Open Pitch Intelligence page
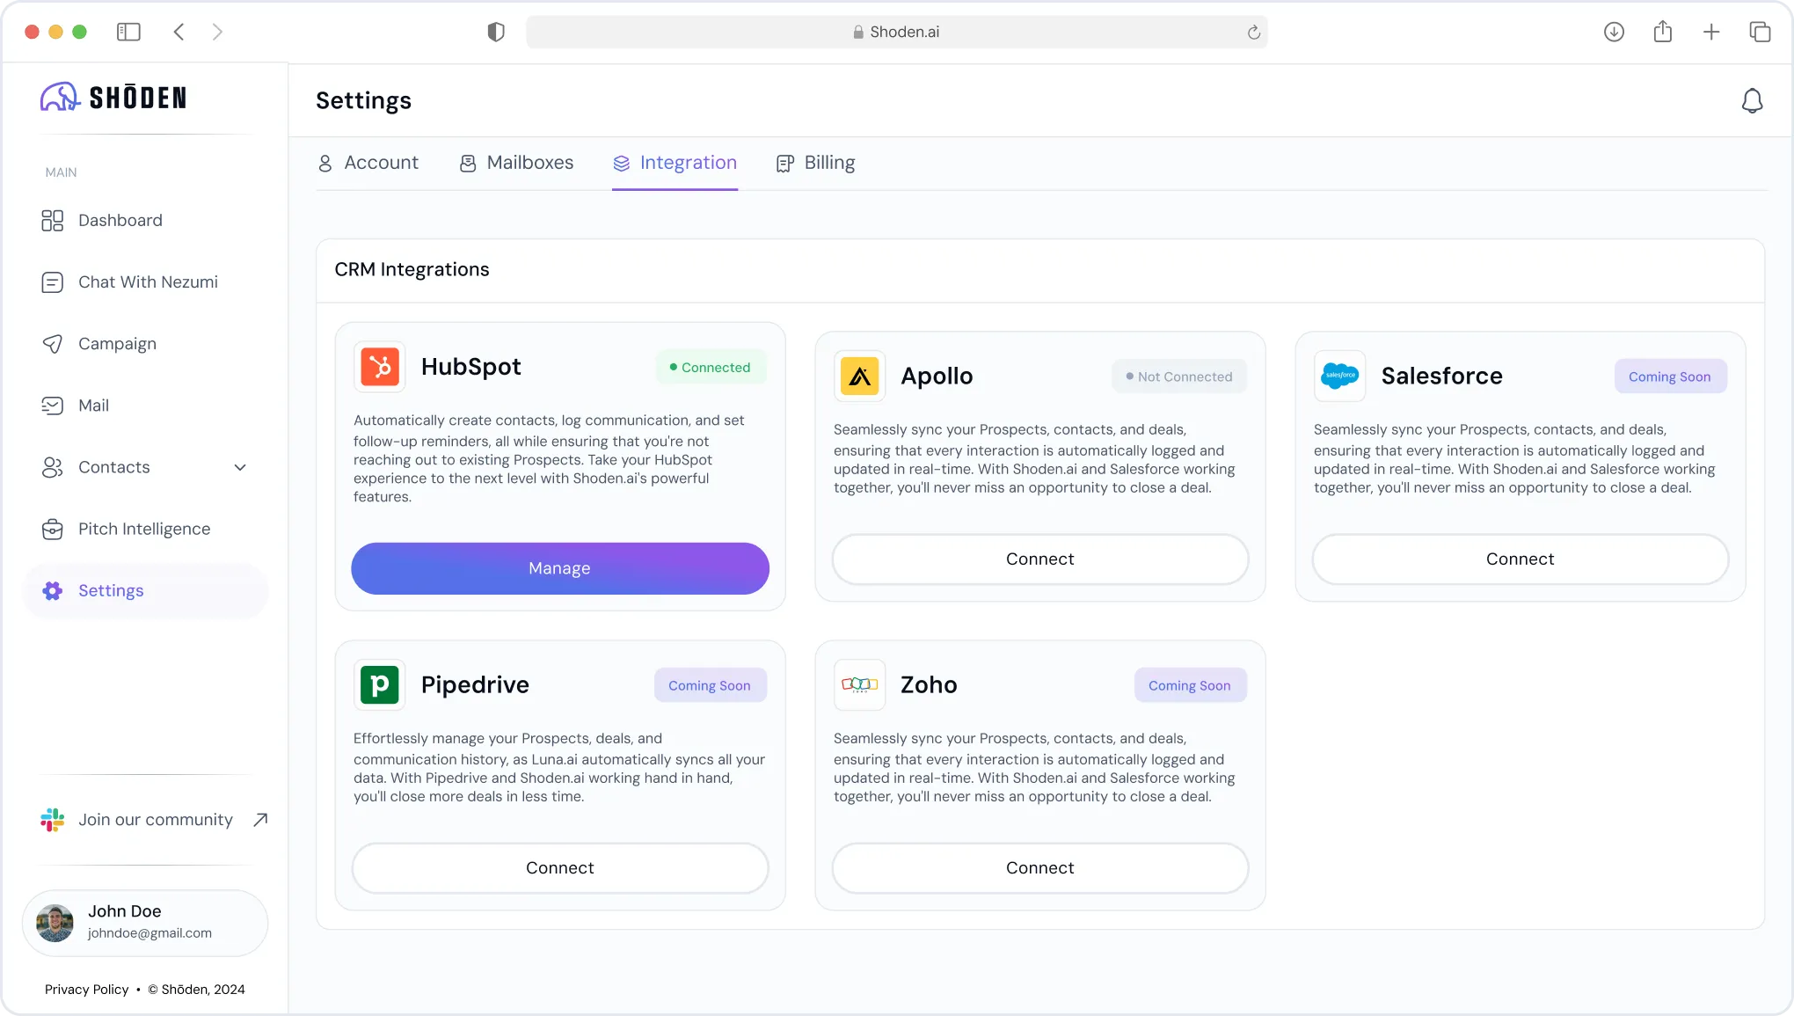The height and width of the screenshot is (1016, 1794). pos(145,529)
